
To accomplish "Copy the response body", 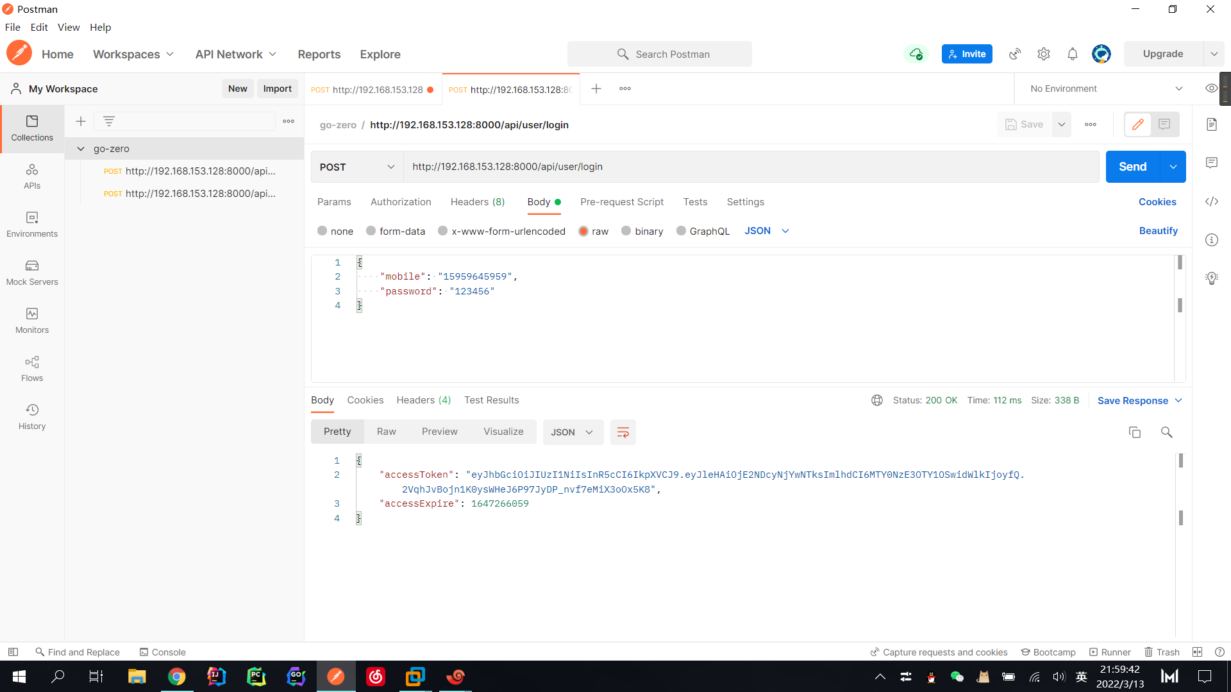I will tap(1135, 432).
